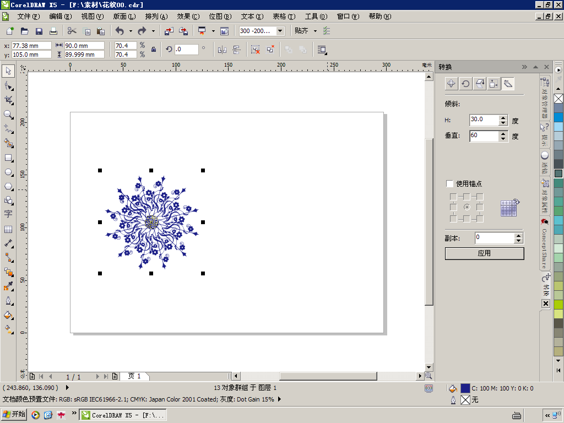The image size is (564, 423).
Task: Click the C100 M100 fill color swatch
Action: (x=465, y=388)
